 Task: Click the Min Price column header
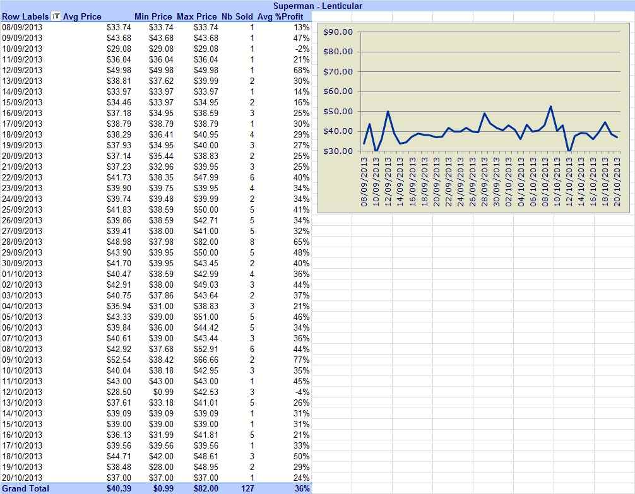153,16
